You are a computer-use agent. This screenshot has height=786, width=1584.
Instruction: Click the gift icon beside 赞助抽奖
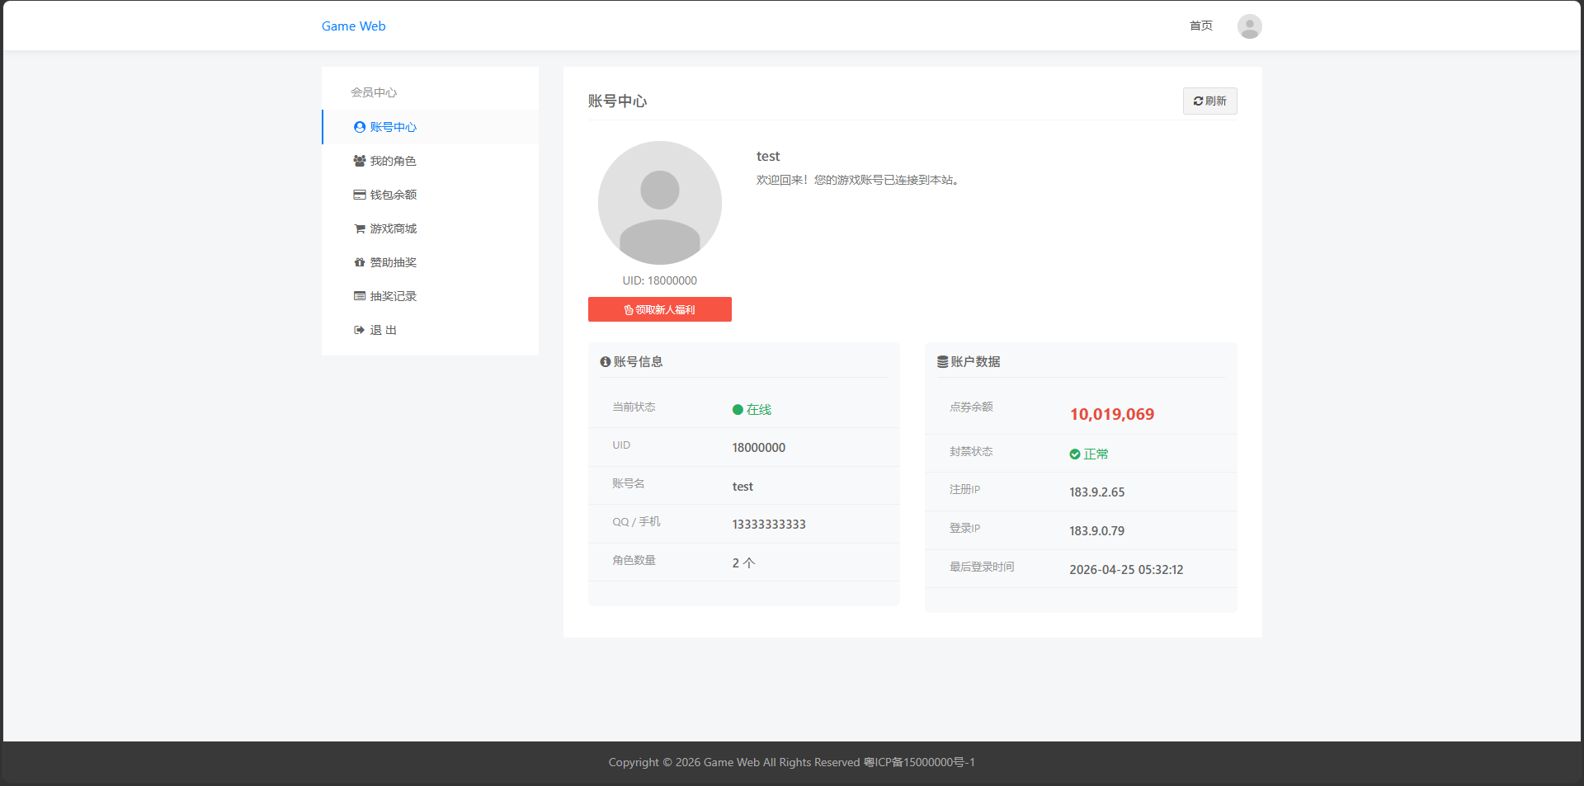359,262
